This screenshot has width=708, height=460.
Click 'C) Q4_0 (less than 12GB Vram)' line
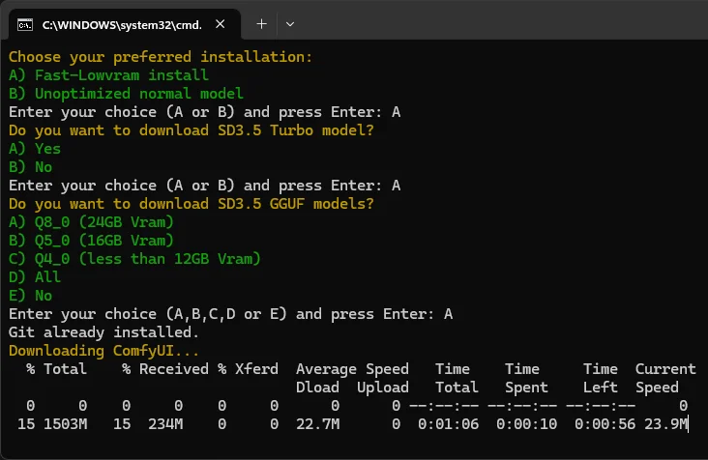click(x=134, y=259)
